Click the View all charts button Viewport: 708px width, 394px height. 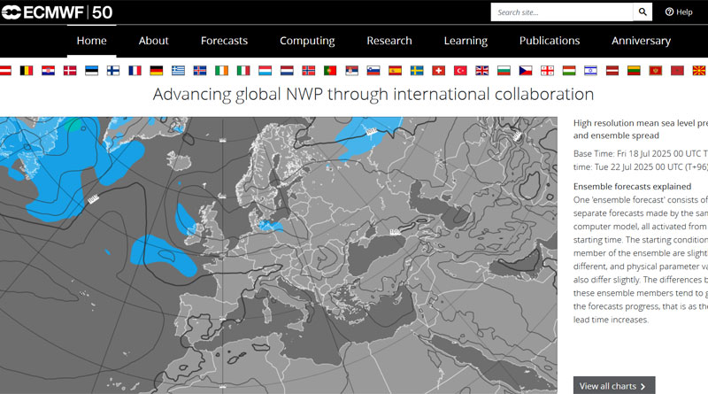click(x=614, y=386)
